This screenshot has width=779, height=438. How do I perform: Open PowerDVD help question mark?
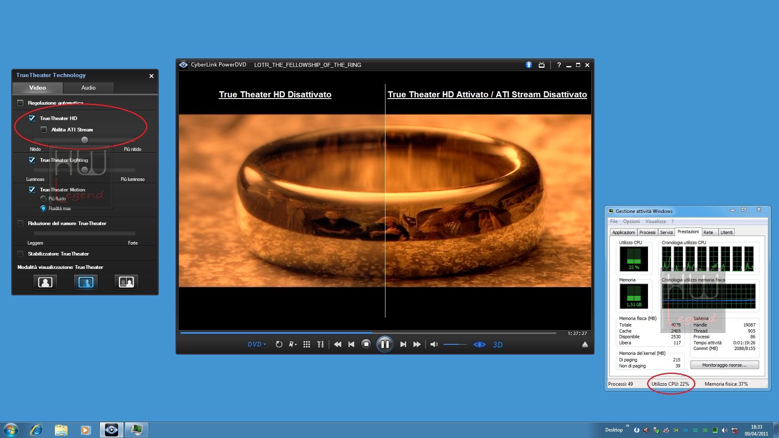point(559,65)
